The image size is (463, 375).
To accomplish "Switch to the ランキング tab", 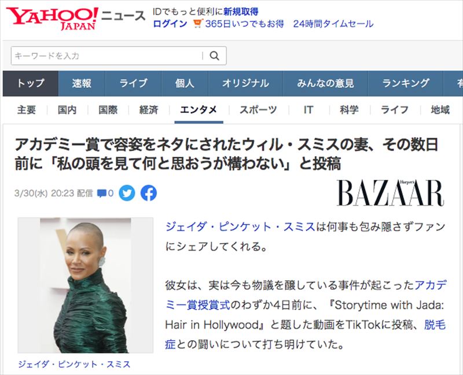I will (406, 83).
